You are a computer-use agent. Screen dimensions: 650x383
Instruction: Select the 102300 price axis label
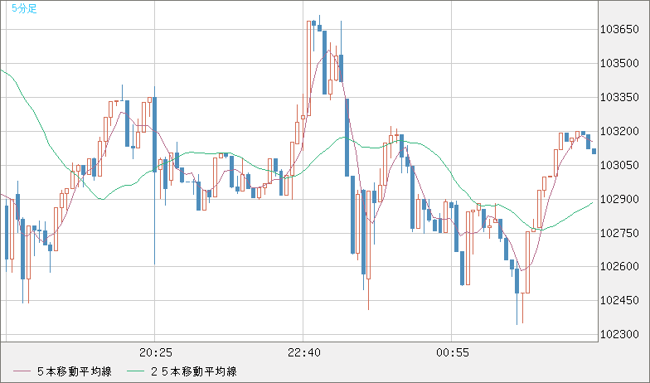(x=619, y=334)
